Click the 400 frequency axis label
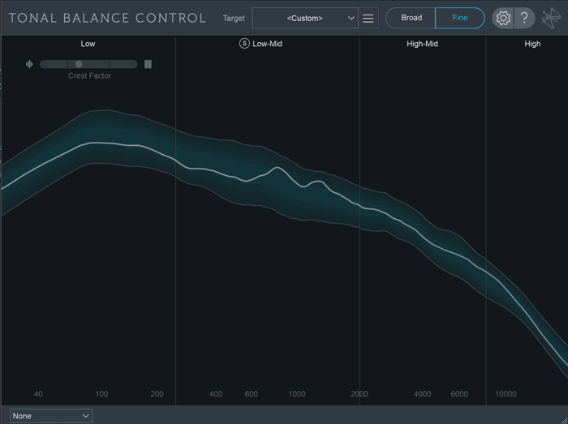 [216, 394]
